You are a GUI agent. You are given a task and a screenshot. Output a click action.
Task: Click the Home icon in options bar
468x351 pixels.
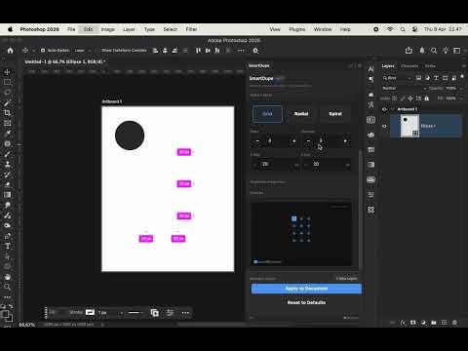click(x=11, y=51)
